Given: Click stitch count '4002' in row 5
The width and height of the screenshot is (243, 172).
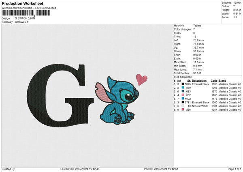Looking at the screenshot, I should 188,99.
